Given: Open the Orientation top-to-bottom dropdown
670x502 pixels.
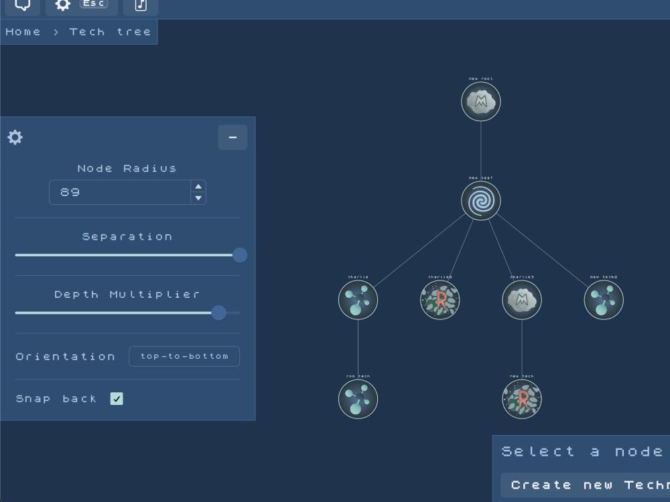Looking at the screenshot, I should click(184, 357).
